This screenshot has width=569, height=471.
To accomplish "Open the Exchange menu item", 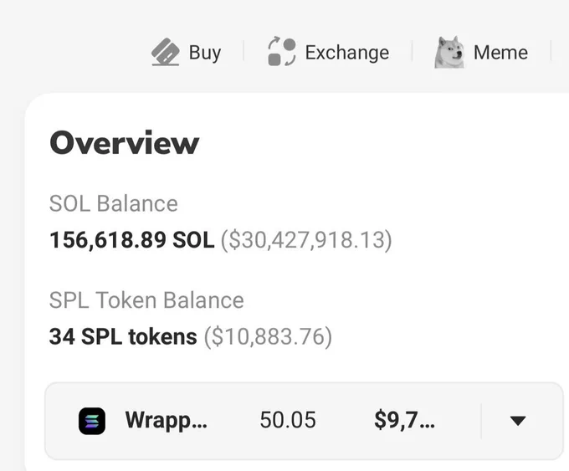I will pyautogui.click(x=328, y=52).
